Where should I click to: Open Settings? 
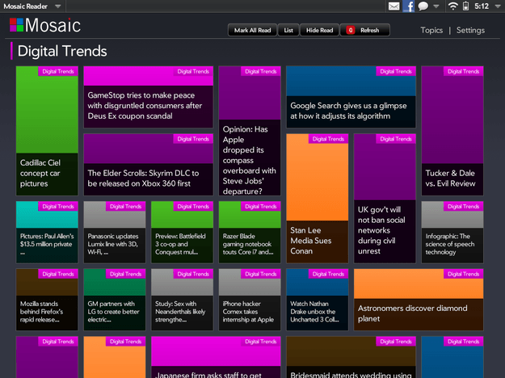(x=470, y=30)
